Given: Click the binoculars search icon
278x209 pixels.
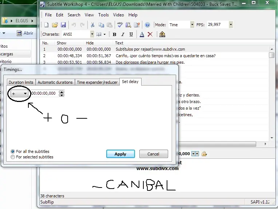Looking at the screenshot, I should point(128,25).
